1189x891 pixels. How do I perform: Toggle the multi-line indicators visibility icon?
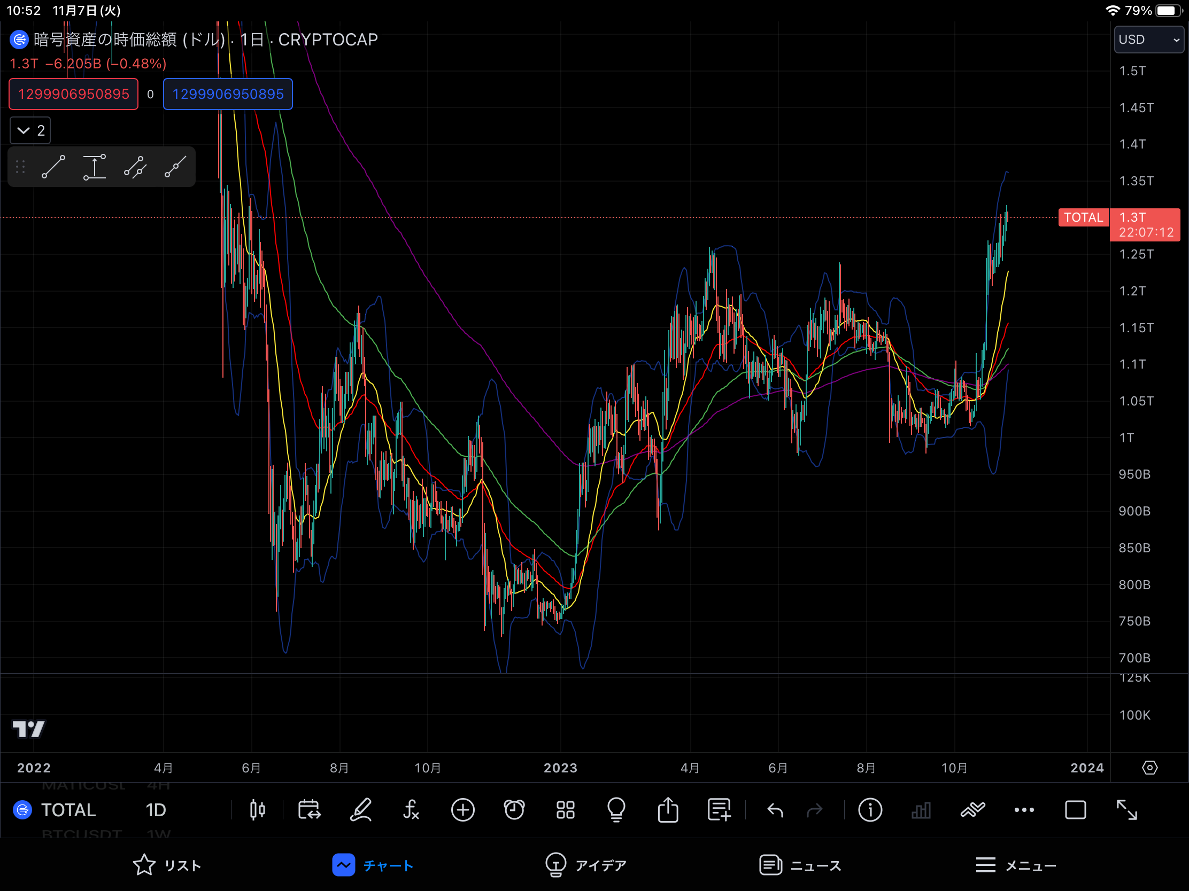972,810
